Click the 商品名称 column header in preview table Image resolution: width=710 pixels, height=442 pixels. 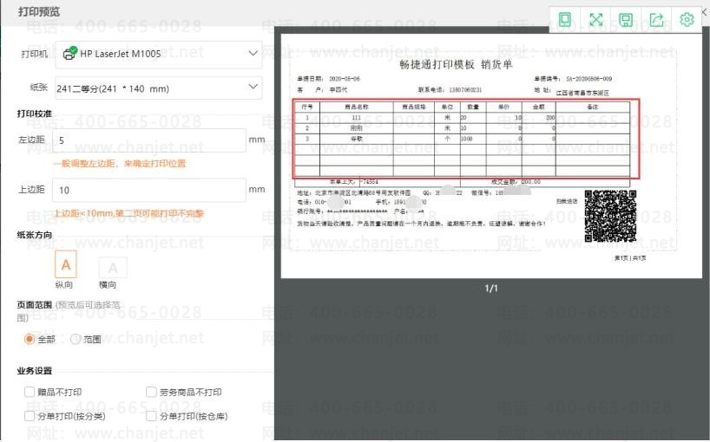[357, 107]
